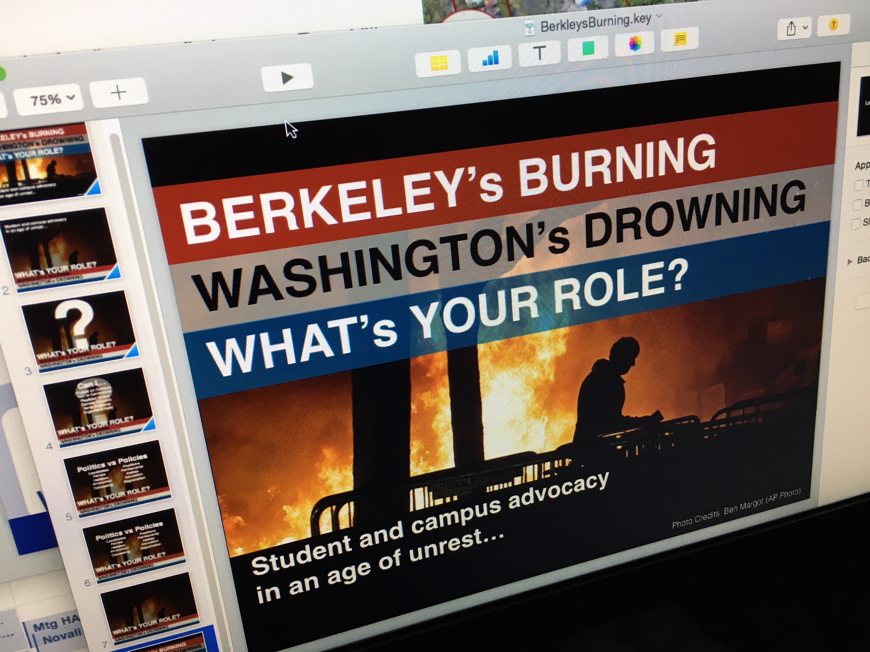Expand the title chevron next to BerkleysBurning.key
Viewport: 870px width, 652px height.
point(659,16)
